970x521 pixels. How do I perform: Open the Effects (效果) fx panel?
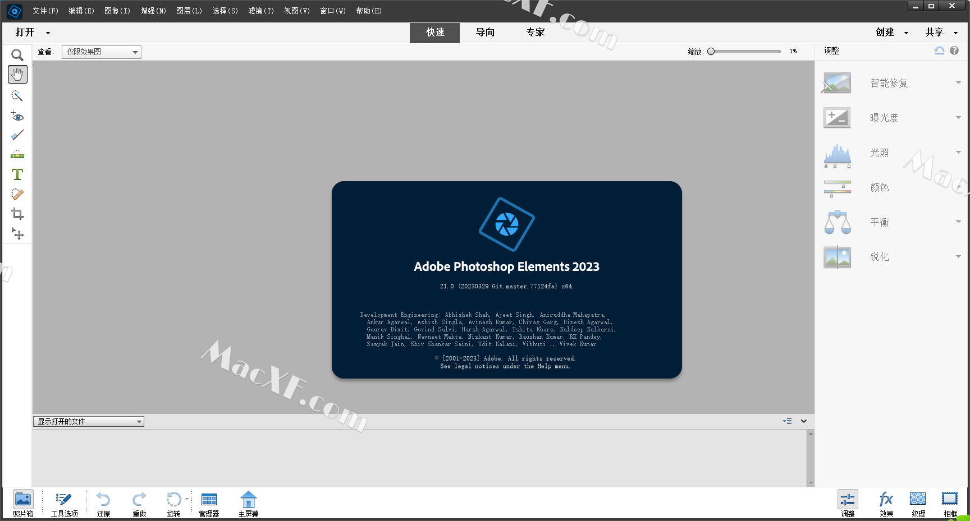tap(886, 503)
